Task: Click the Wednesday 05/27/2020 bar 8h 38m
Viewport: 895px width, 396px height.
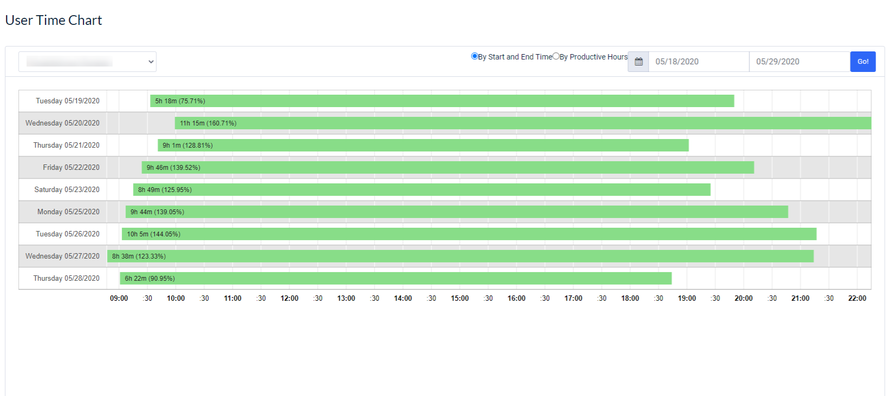Action: click(x=460, y=256)
